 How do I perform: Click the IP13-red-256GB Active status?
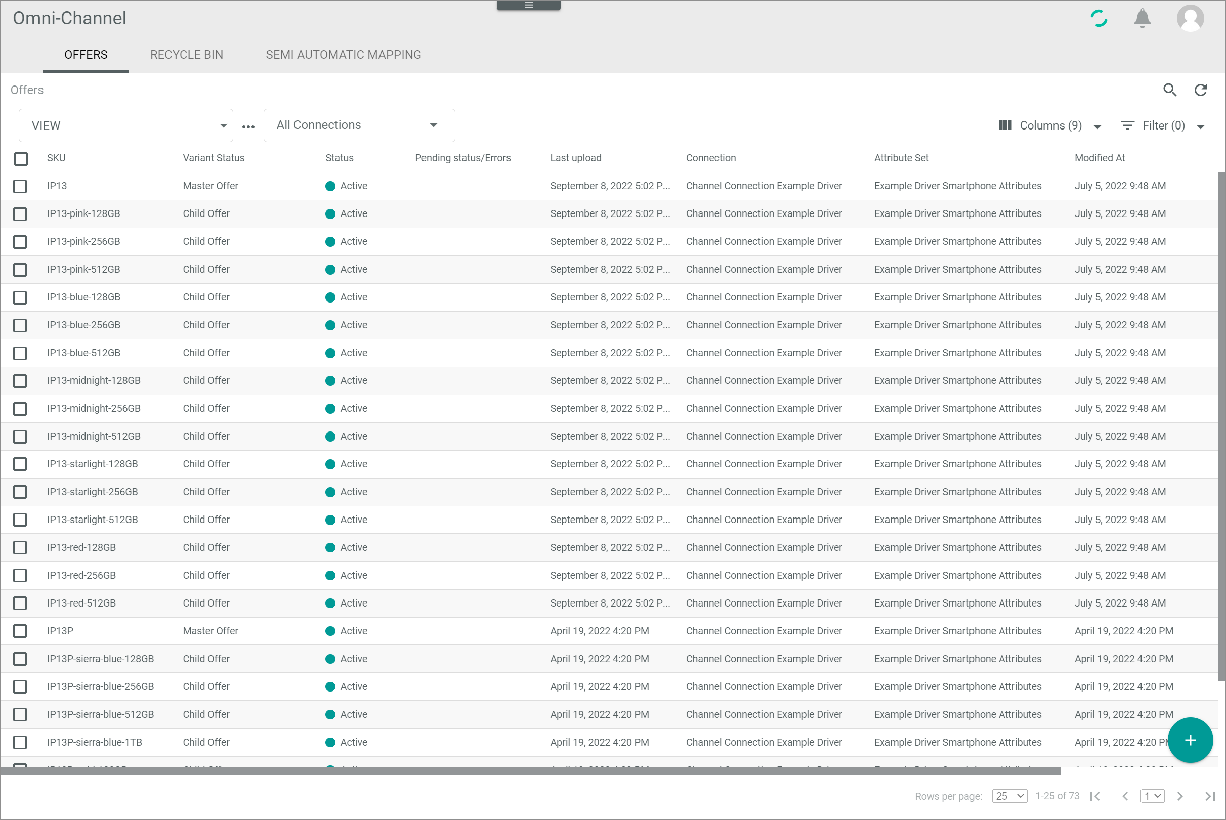(346, 575)
